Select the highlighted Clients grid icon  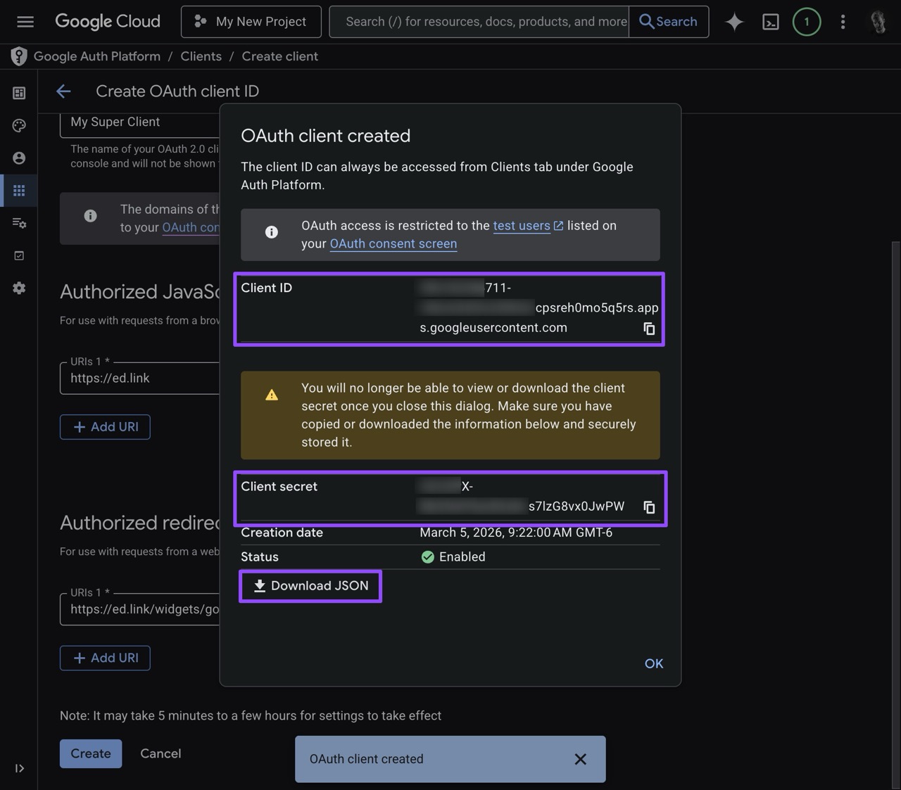(18, 190)
